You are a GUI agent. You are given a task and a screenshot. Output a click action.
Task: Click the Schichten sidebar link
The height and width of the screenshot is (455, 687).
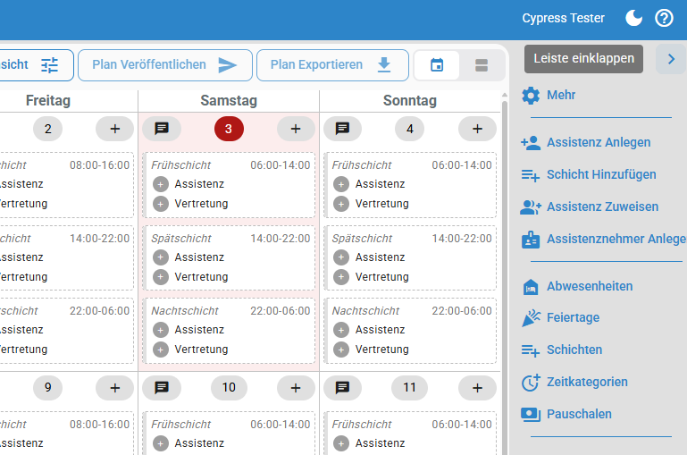coord(562,350)
